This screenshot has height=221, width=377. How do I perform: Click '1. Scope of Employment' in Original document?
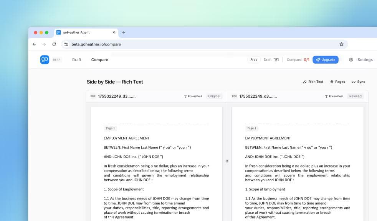pos(124,189)
